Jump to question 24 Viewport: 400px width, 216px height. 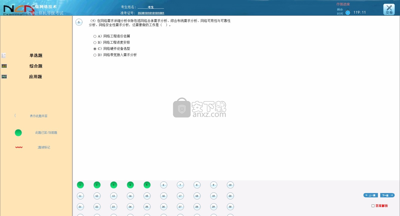click(x=130, y=207)
